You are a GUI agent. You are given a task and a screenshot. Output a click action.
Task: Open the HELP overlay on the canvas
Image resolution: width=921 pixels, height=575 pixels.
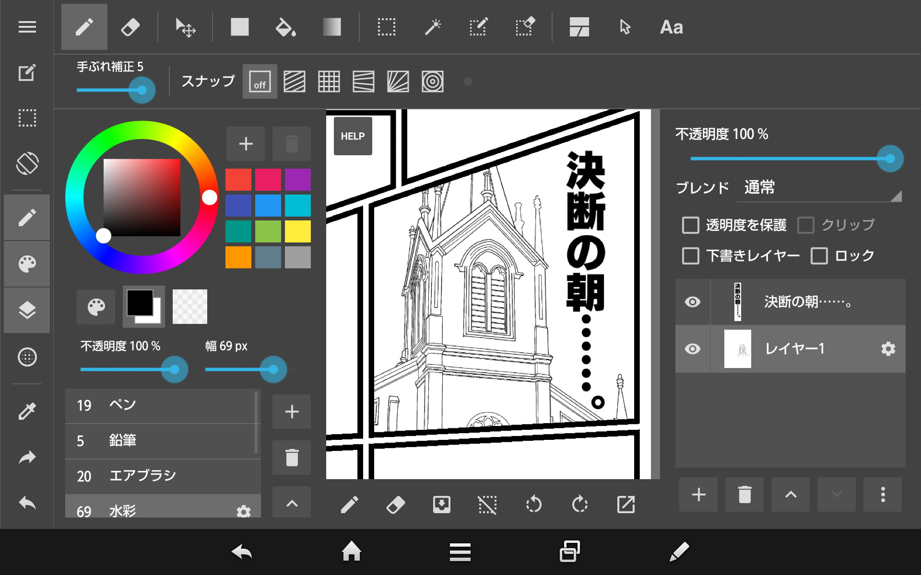pyautogui.click(x=353, y=136)
